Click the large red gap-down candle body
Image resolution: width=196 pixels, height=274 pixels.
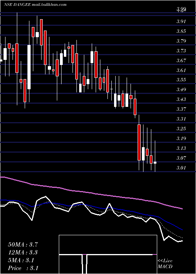(x=139, y=142)
